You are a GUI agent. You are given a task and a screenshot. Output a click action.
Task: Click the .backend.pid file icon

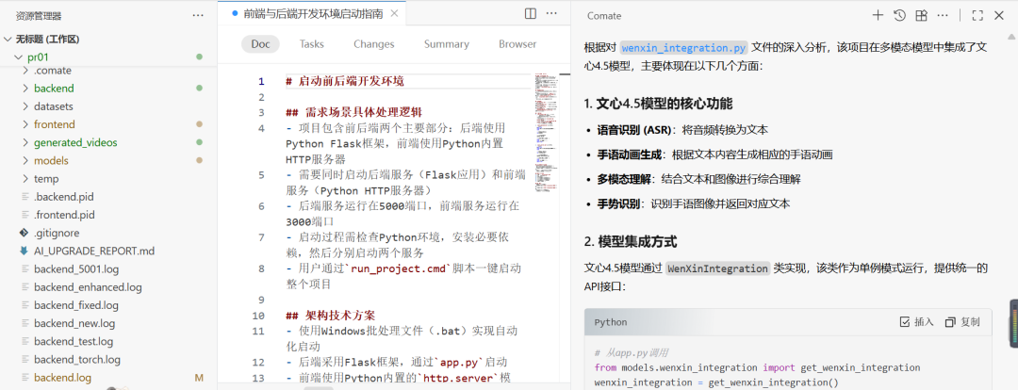(x=25, y=196)
